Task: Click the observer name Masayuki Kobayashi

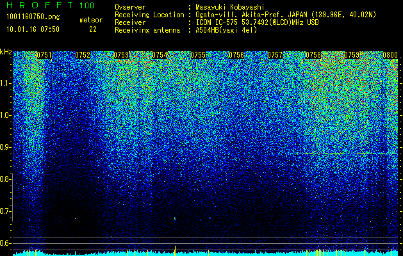Action: coord(230,8)
